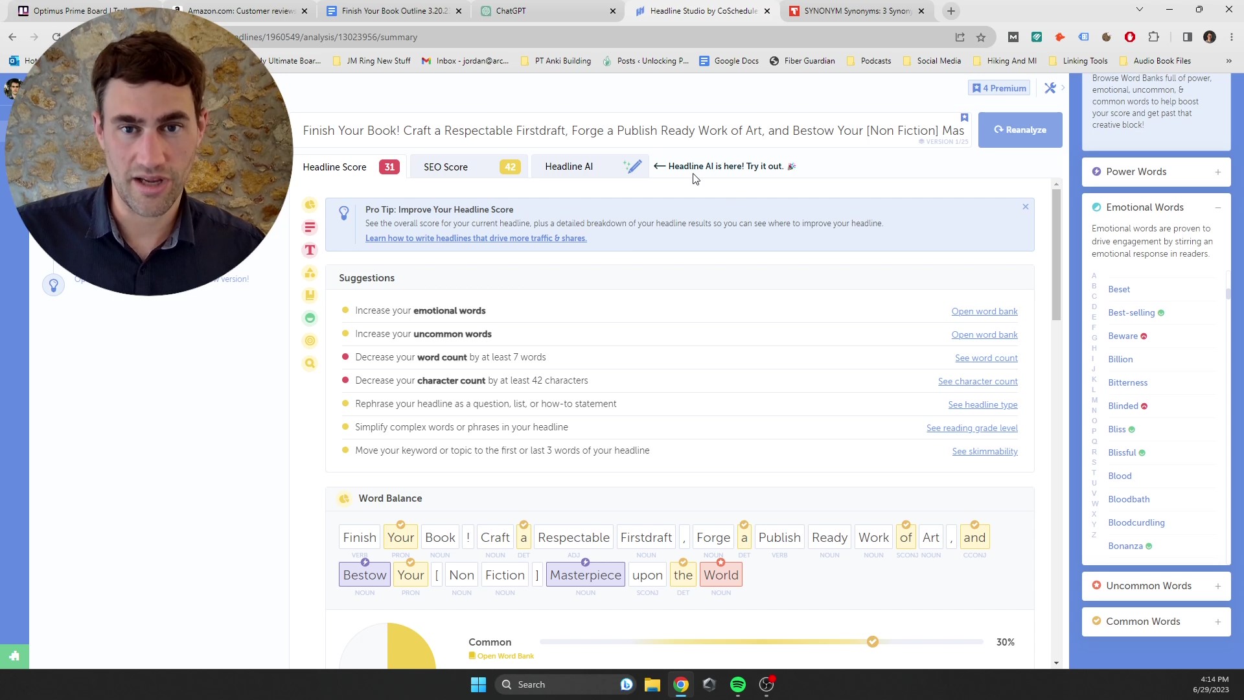Image resolution: width=1244 pixels, height=700 pixels.
Task: Go back with the browser back arrow
Action: coord(12,37)
